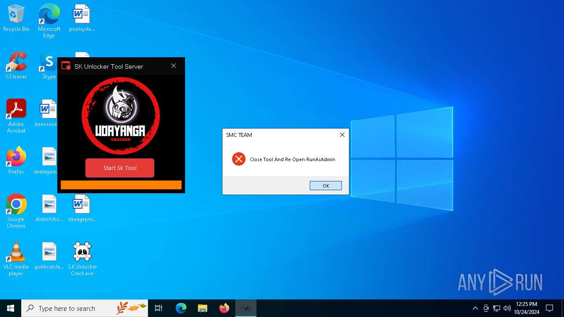Open the Windows Start menu
Screen dimensions: 564x317
click(x=11, y=308)
